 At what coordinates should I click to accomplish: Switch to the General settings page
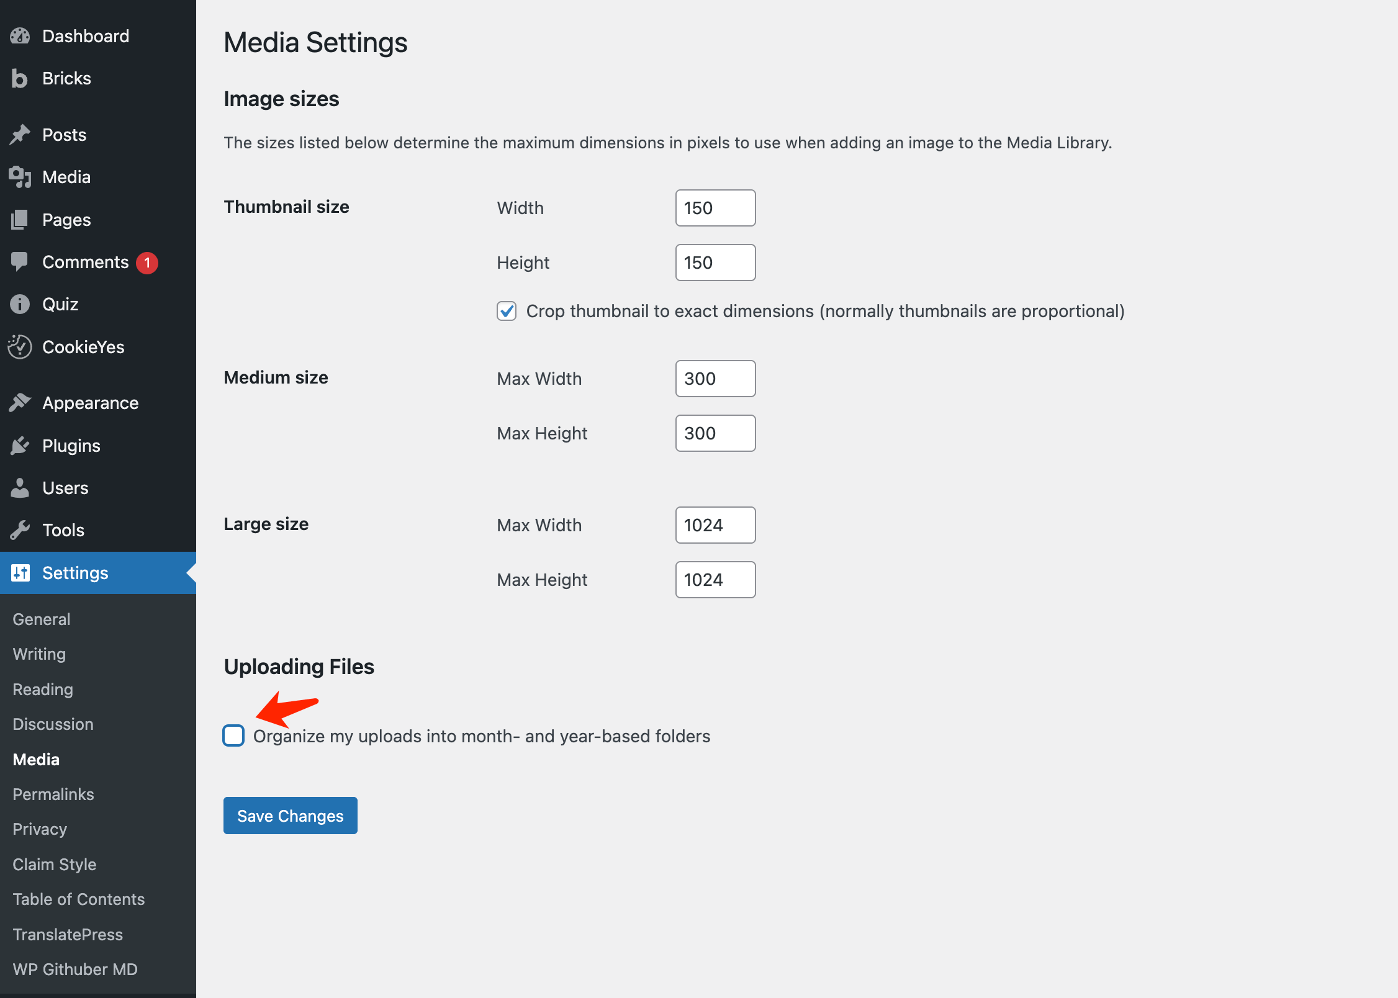coord(41,619)
